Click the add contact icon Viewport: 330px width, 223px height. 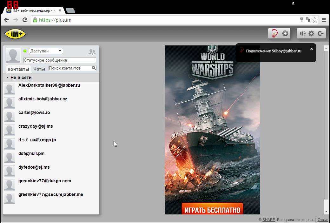click(x=92, y=52)
